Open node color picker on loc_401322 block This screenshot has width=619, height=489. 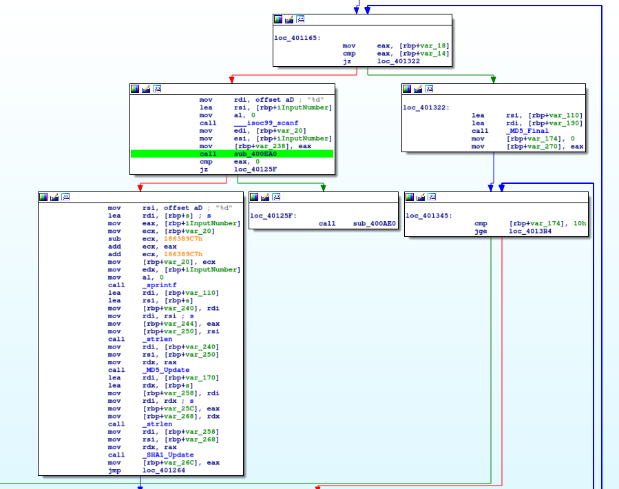coord(407,89)
